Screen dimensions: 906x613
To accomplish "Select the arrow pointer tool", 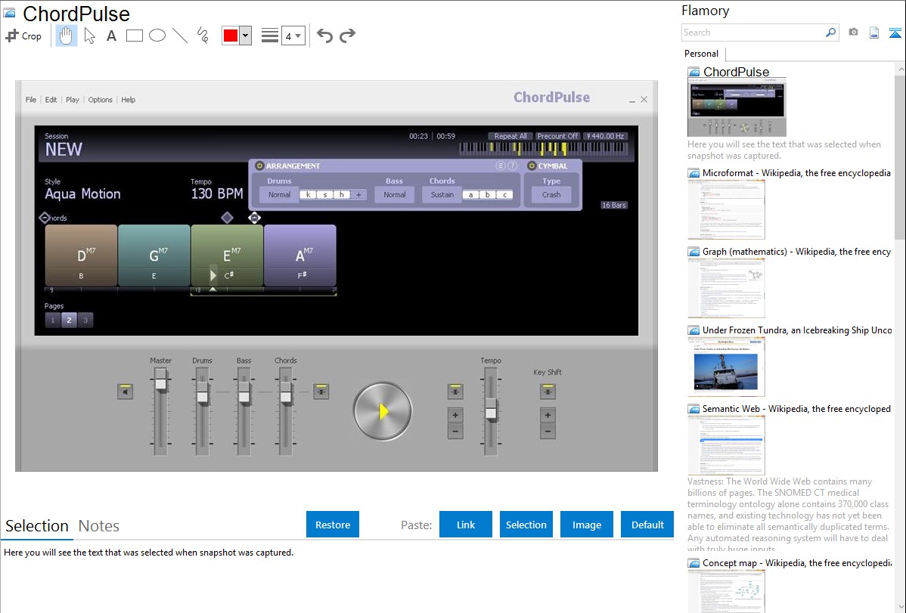I will (89, 36).
